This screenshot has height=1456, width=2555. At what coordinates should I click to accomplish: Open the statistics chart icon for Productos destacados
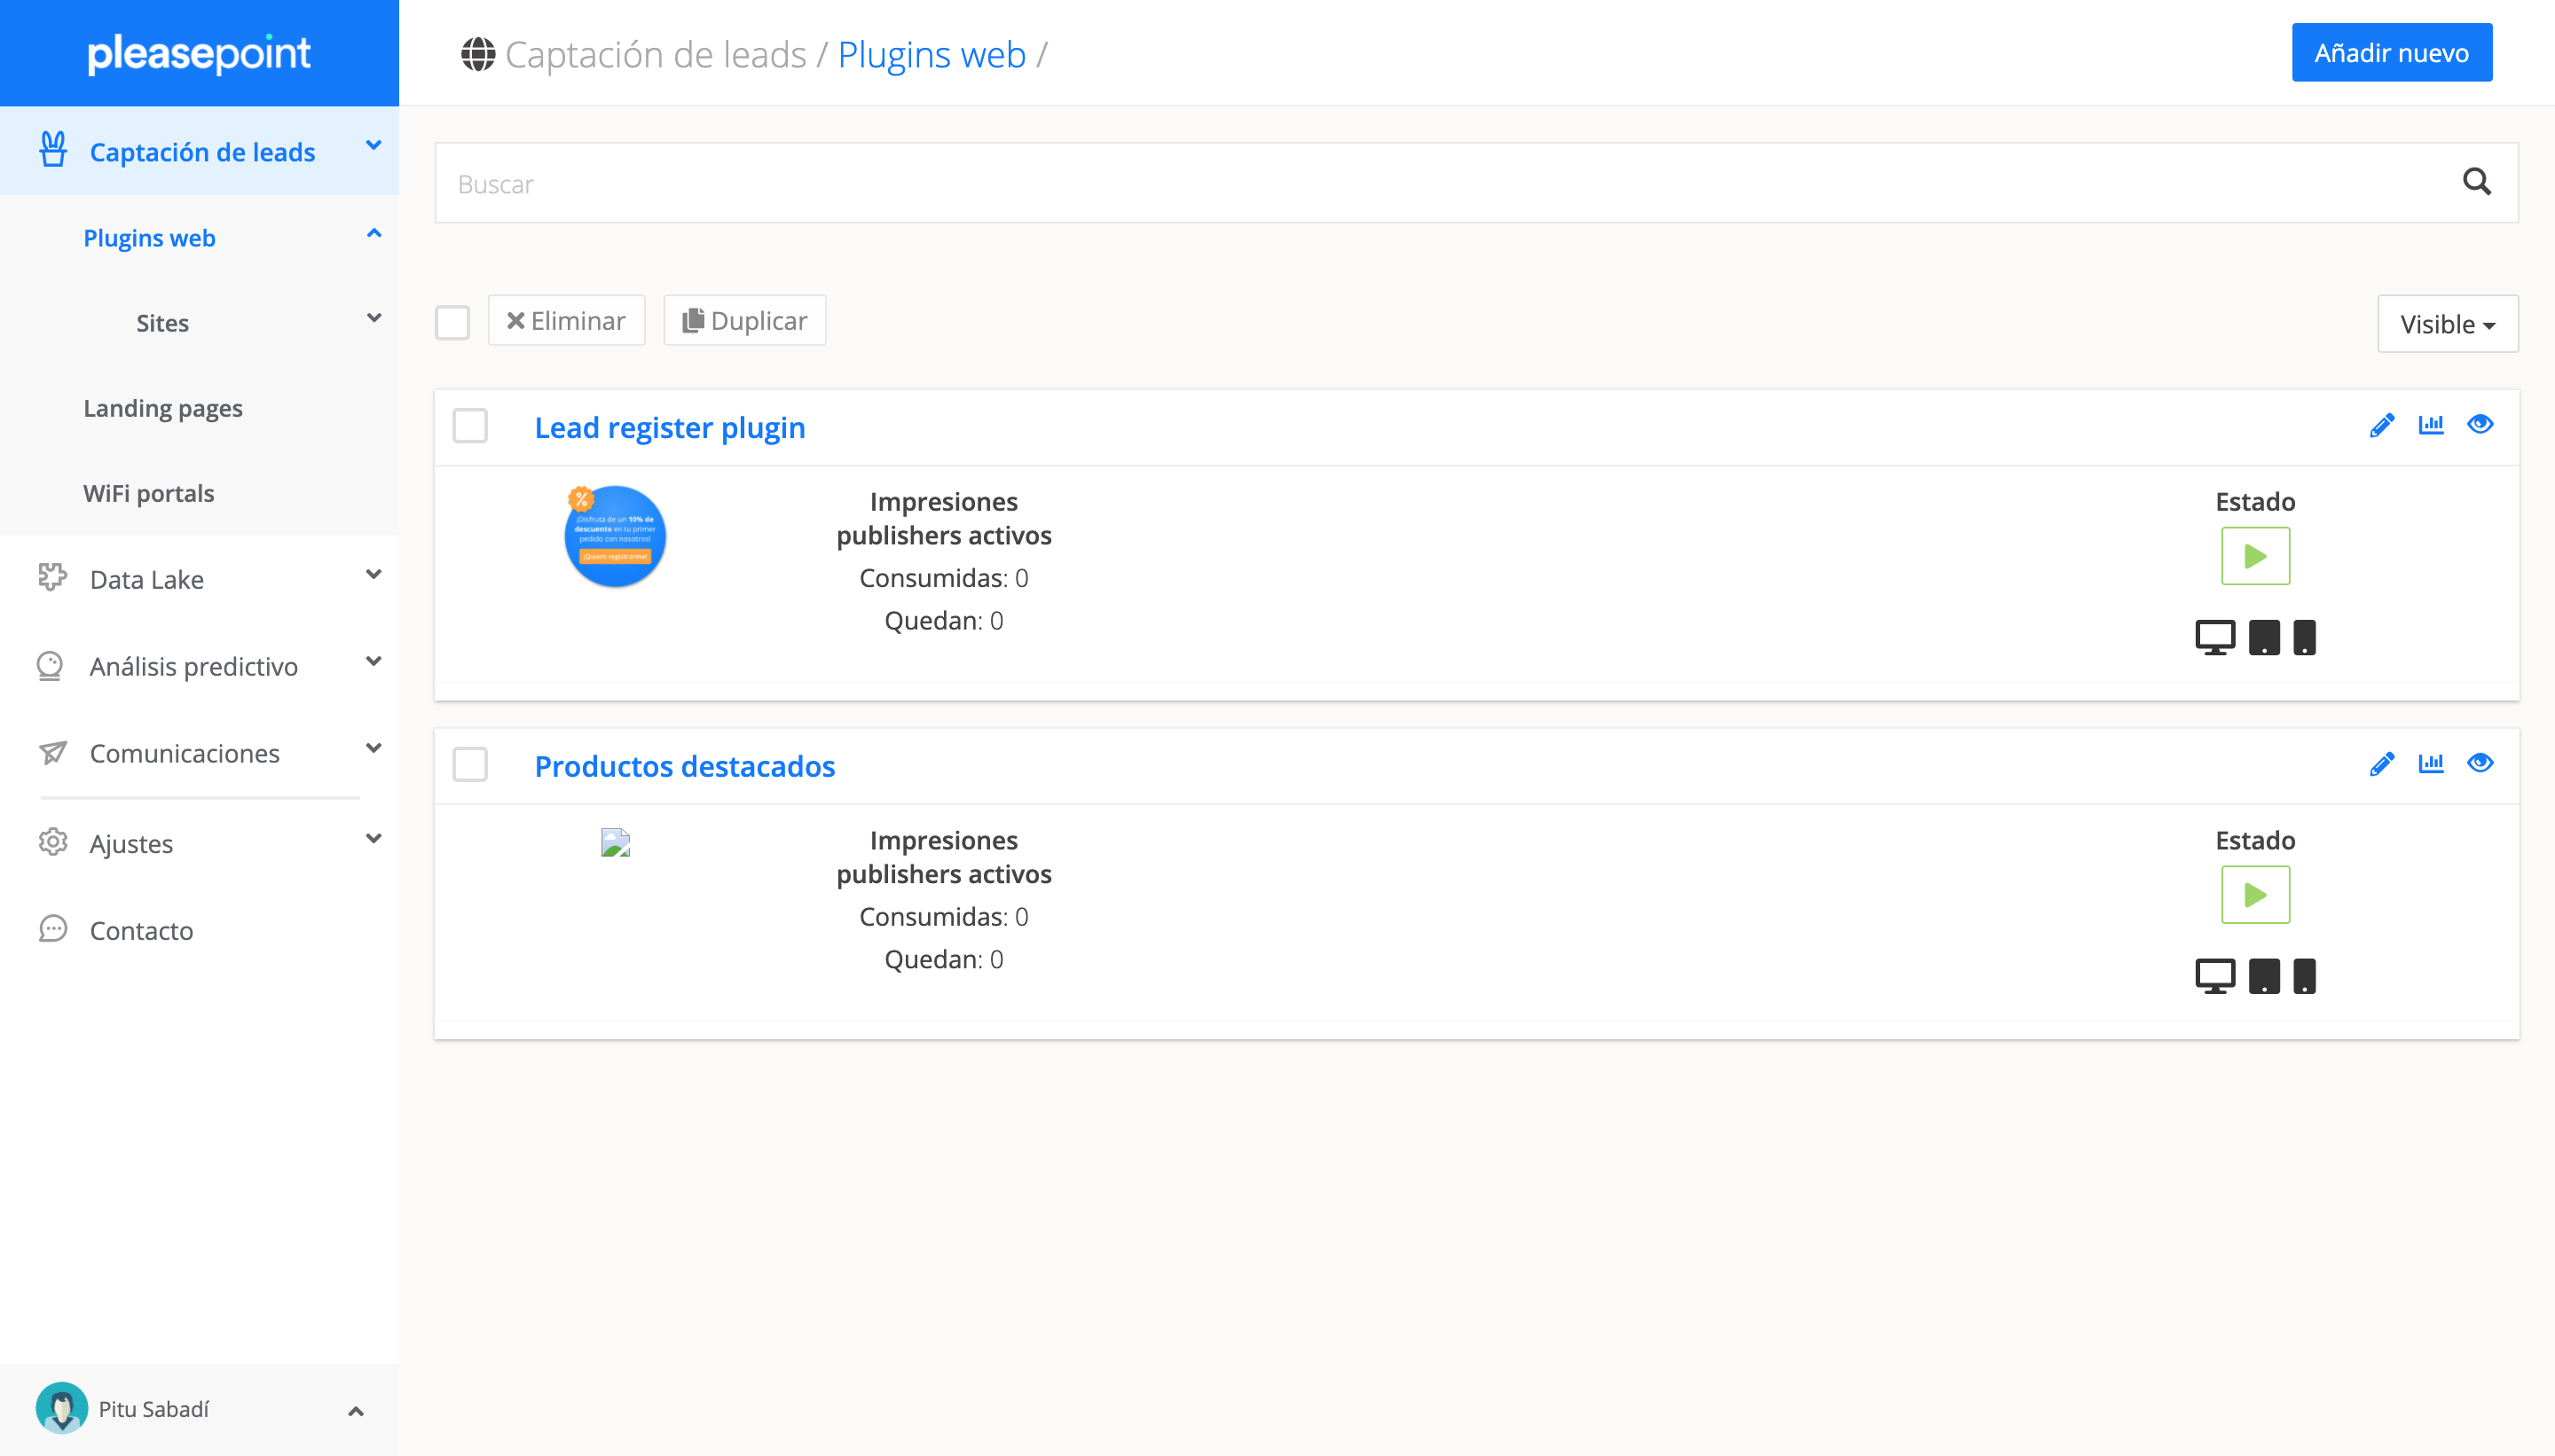(2431, 765)
